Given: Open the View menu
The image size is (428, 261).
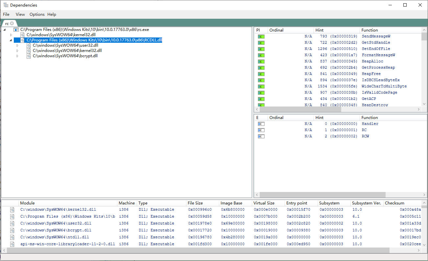Looking at the screenshot, I should coord(20,14).
